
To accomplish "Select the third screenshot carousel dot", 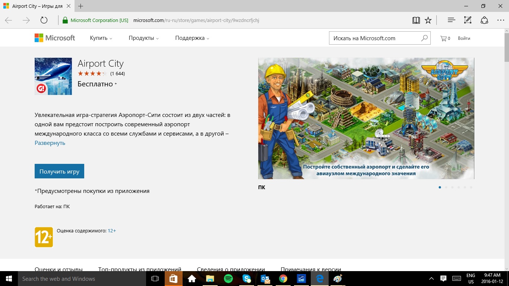I will [452, 187].
